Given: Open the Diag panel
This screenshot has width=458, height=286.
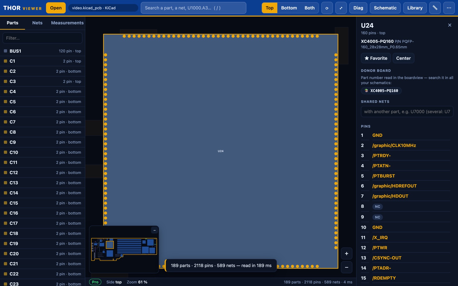Looking at the screenshot, I should pos(358,8).
